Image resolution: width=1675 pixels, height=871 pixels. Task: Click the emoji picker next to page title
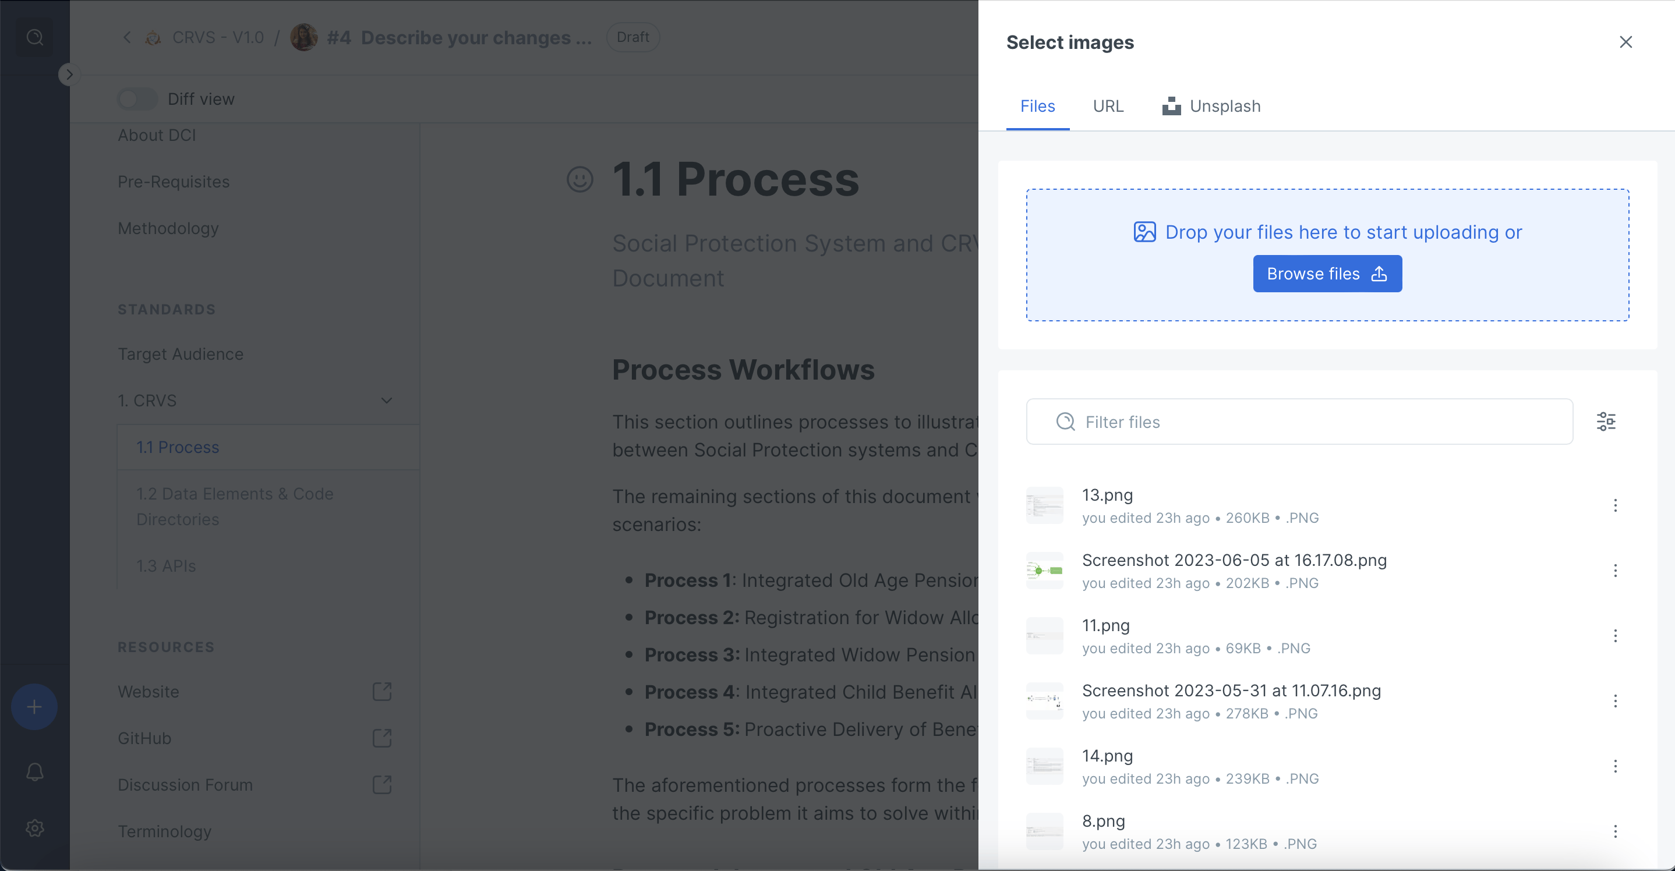click(x=579, y=179)
